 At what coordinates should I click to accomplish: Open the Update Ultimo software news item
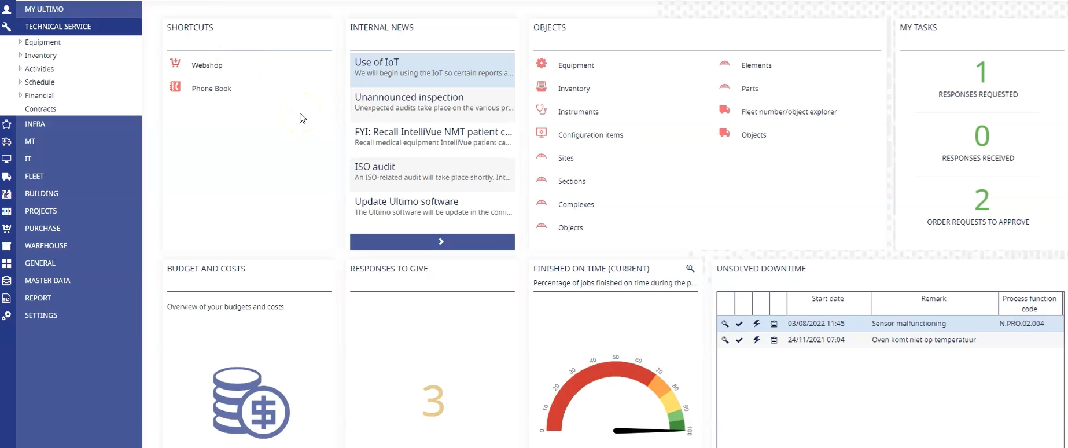tap(432, 206)
